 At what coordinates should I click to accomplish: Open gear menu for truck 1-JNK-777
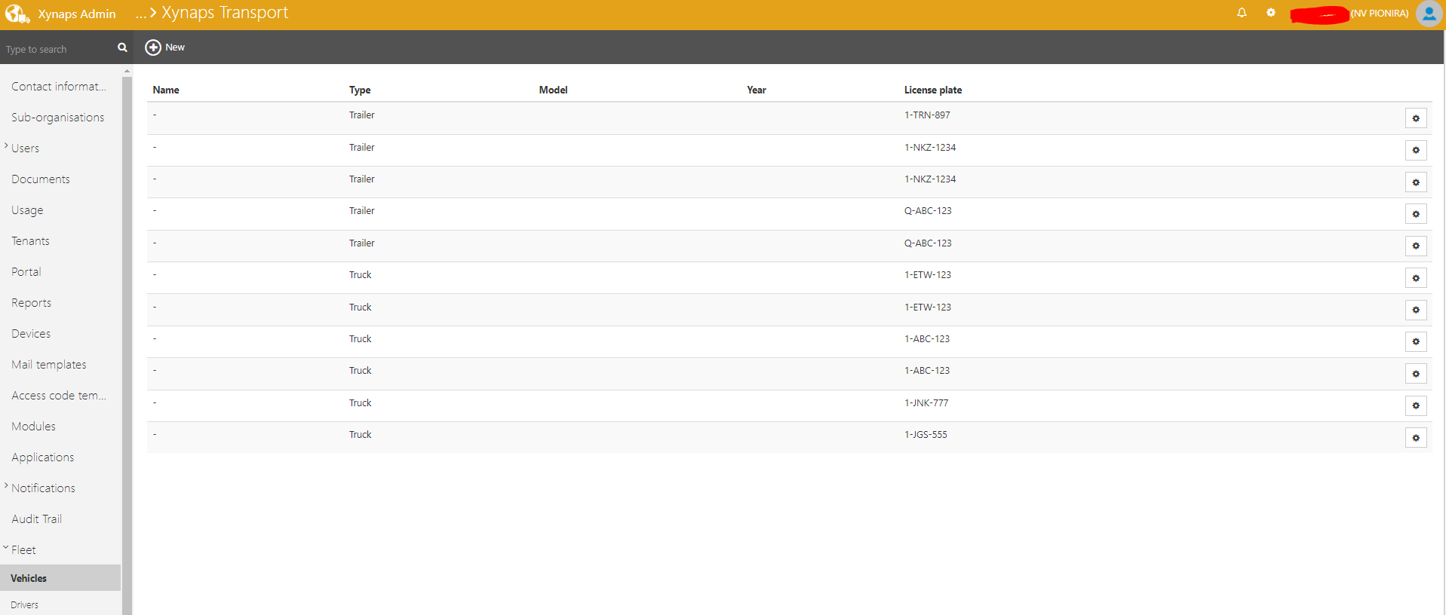click(1416, 406)
